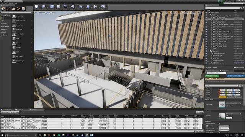Screen dimensions: 245x137
Task: Collapse the Physics section in Details
Action: [x=206, y=121]
